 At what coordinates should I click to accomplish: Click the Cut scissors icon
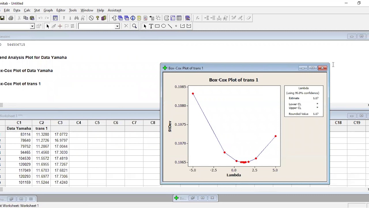pos(19,18)
